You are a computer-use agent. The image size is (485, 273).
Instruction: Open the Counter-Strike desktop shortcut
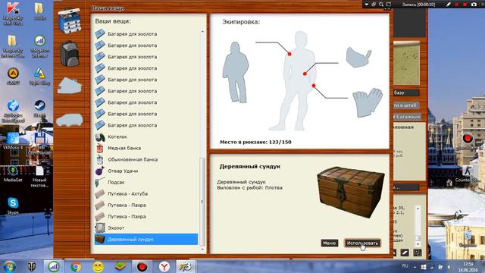coord(467,174)
